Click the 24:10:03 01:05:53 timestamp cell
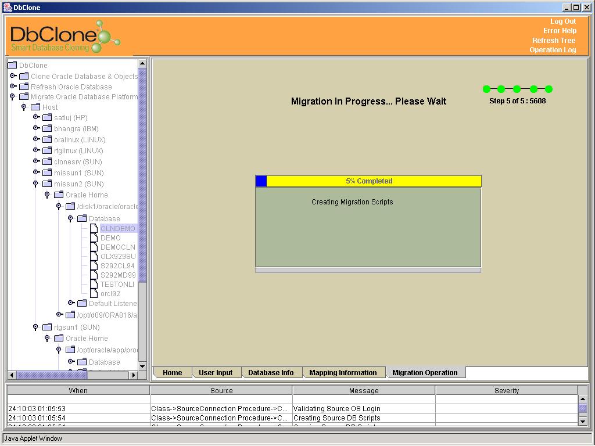 [78, 408]
